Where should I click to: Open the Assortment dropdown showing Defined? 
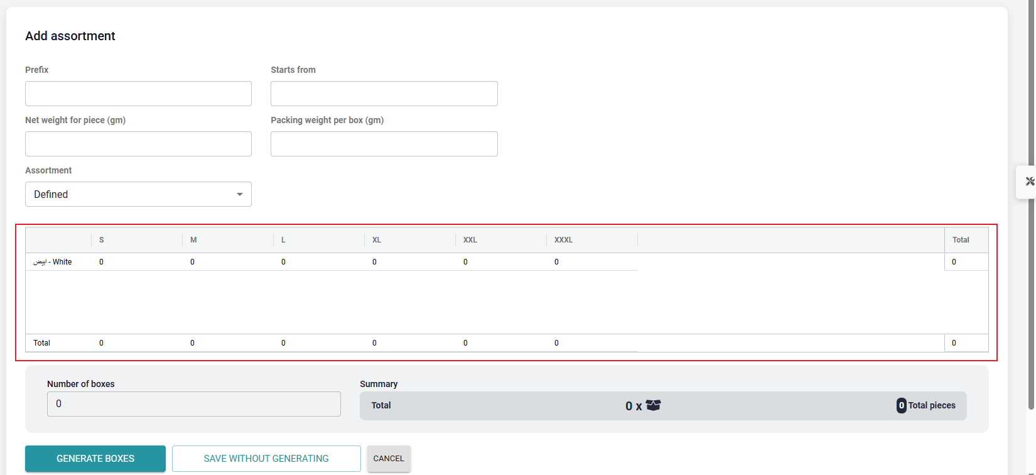pos(138,194)
